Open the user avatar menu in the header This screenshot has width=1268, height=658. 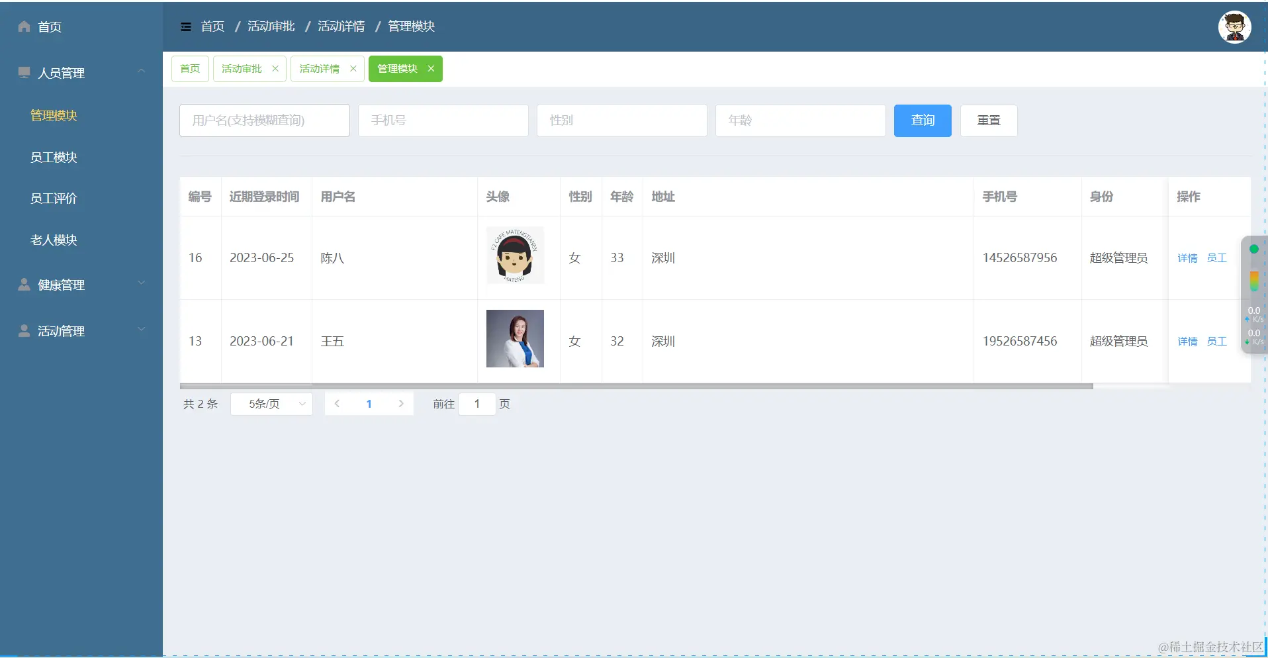[x=1234, y=27]
